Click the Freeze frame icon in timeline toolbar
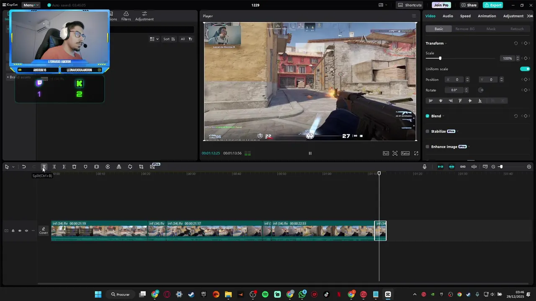The image size is (536, 301). pyautogui.click(x=97, y=167)
